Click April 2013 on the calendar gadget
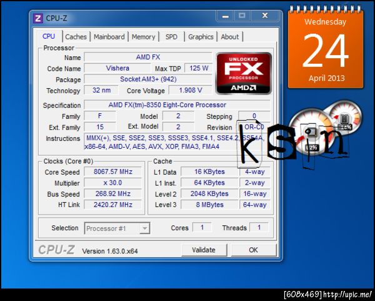The height and width of the screenshot is (301, 375). tap(326, 78)
